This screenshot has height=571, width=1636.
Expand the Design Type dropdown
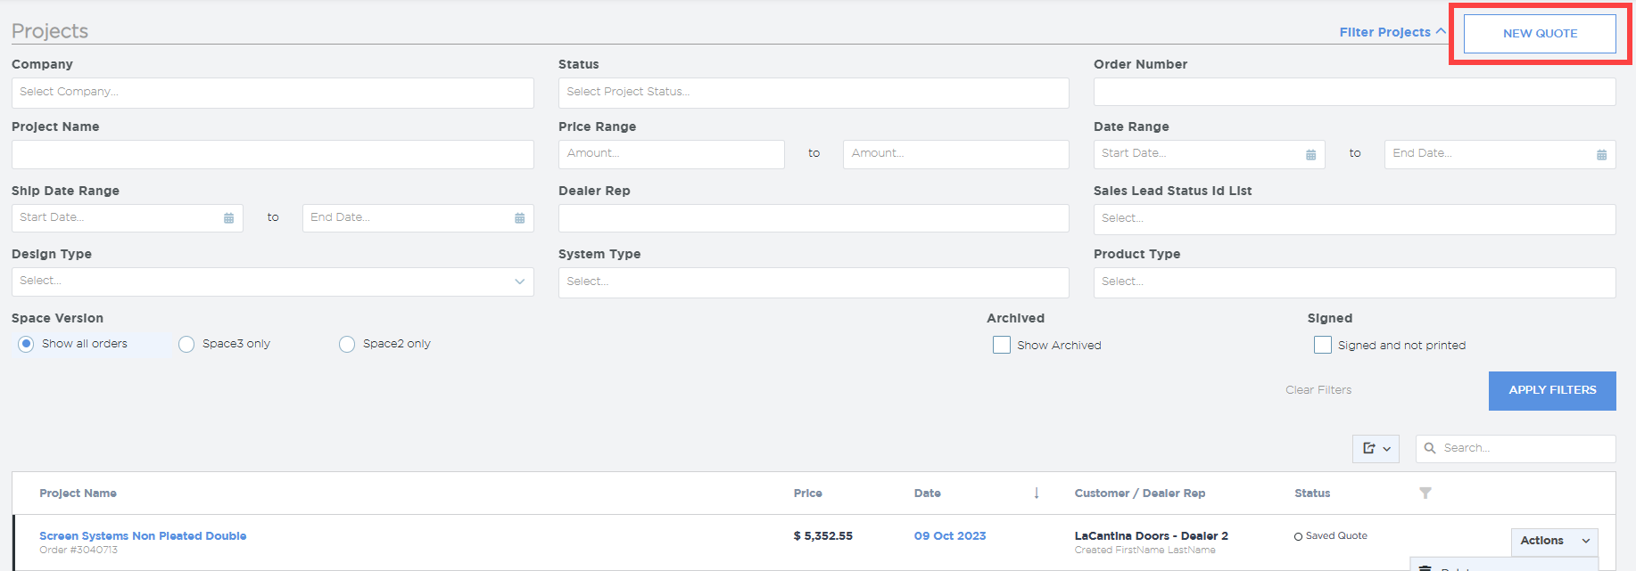(x=273, y=281)
